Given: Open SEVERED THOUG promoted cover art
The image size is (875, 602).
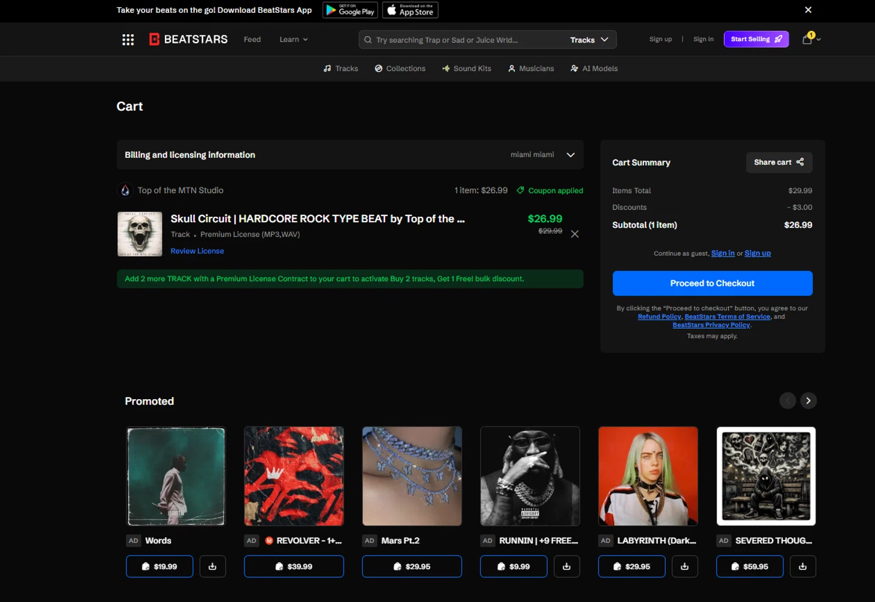Looking at the screenshot, I should (766, 476).
